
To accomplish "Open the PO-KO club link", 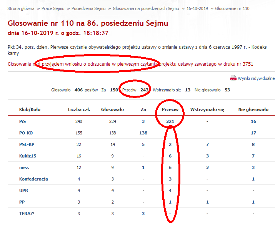I will 26,133.
